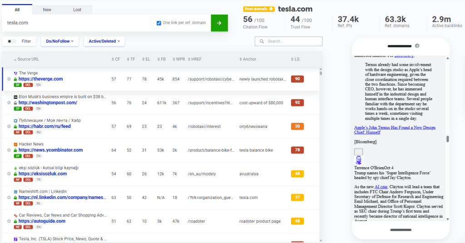Viewport: 465px width, 243px height.
Task: Sort table by Source URL column
Action: click(x=26, y=59)
